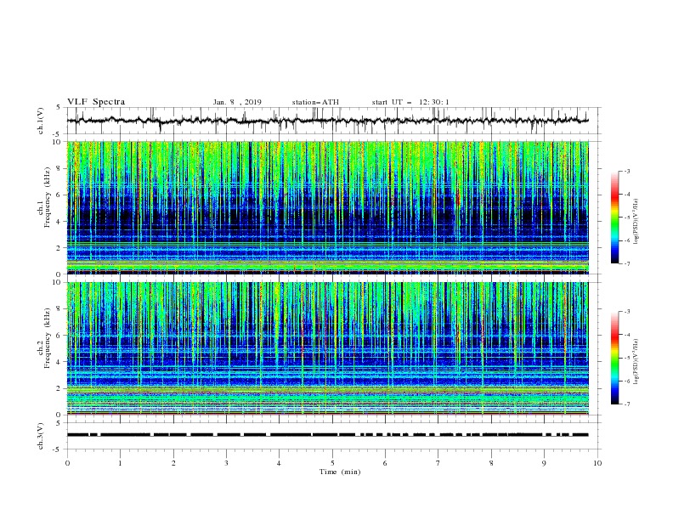
Task: Click the time axis tick label "1"
Action: (x=120, y=463)
